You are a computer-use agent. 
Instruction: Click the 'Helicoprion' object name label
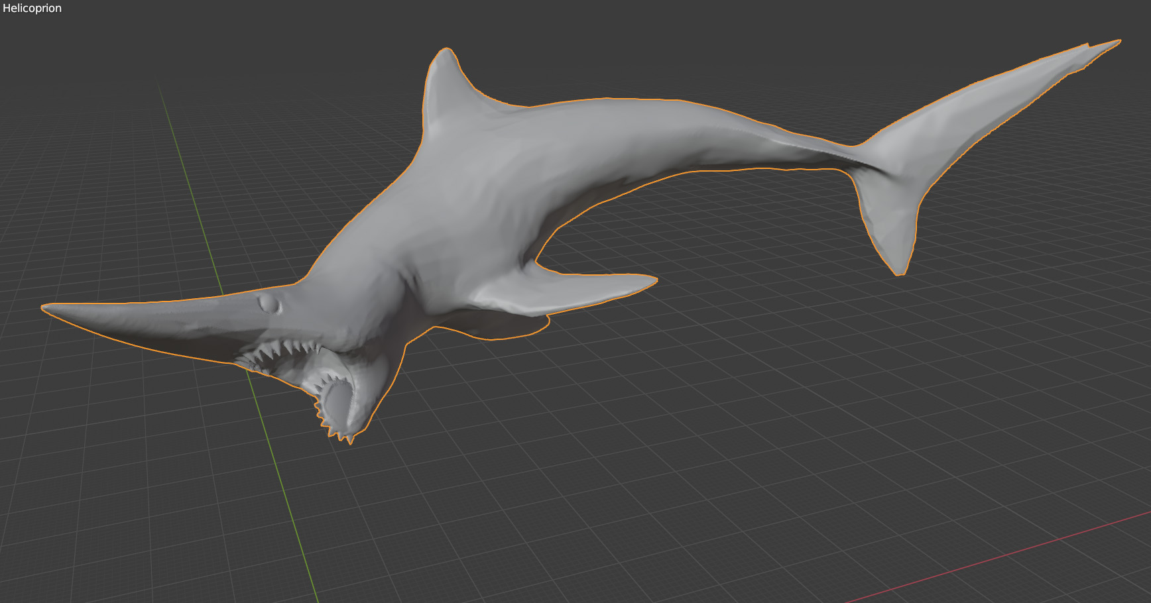(32, 8)
